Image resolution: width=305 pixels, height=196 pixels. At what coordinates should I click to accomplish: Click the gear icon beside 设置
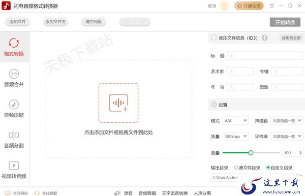(214, 105)
